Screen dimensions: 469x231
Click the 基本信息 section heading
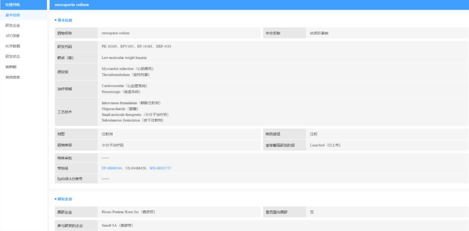[65, 20]
